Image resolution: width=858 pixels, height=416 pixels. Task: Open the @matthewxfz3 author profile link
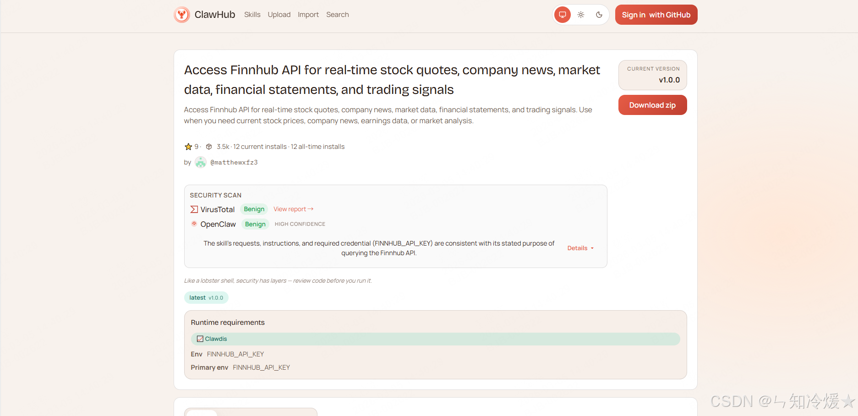click(234, 162)
